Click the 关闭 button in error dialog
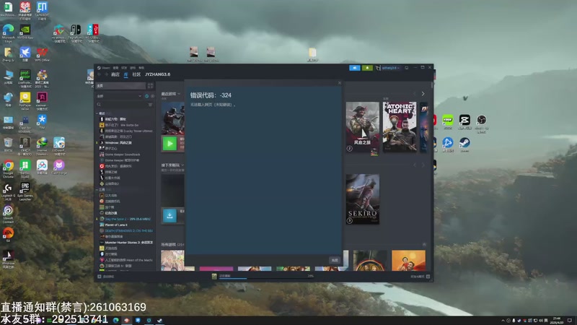Image resolution: width=577 pixels, height=325 pixels. click(x=334, y=260)
